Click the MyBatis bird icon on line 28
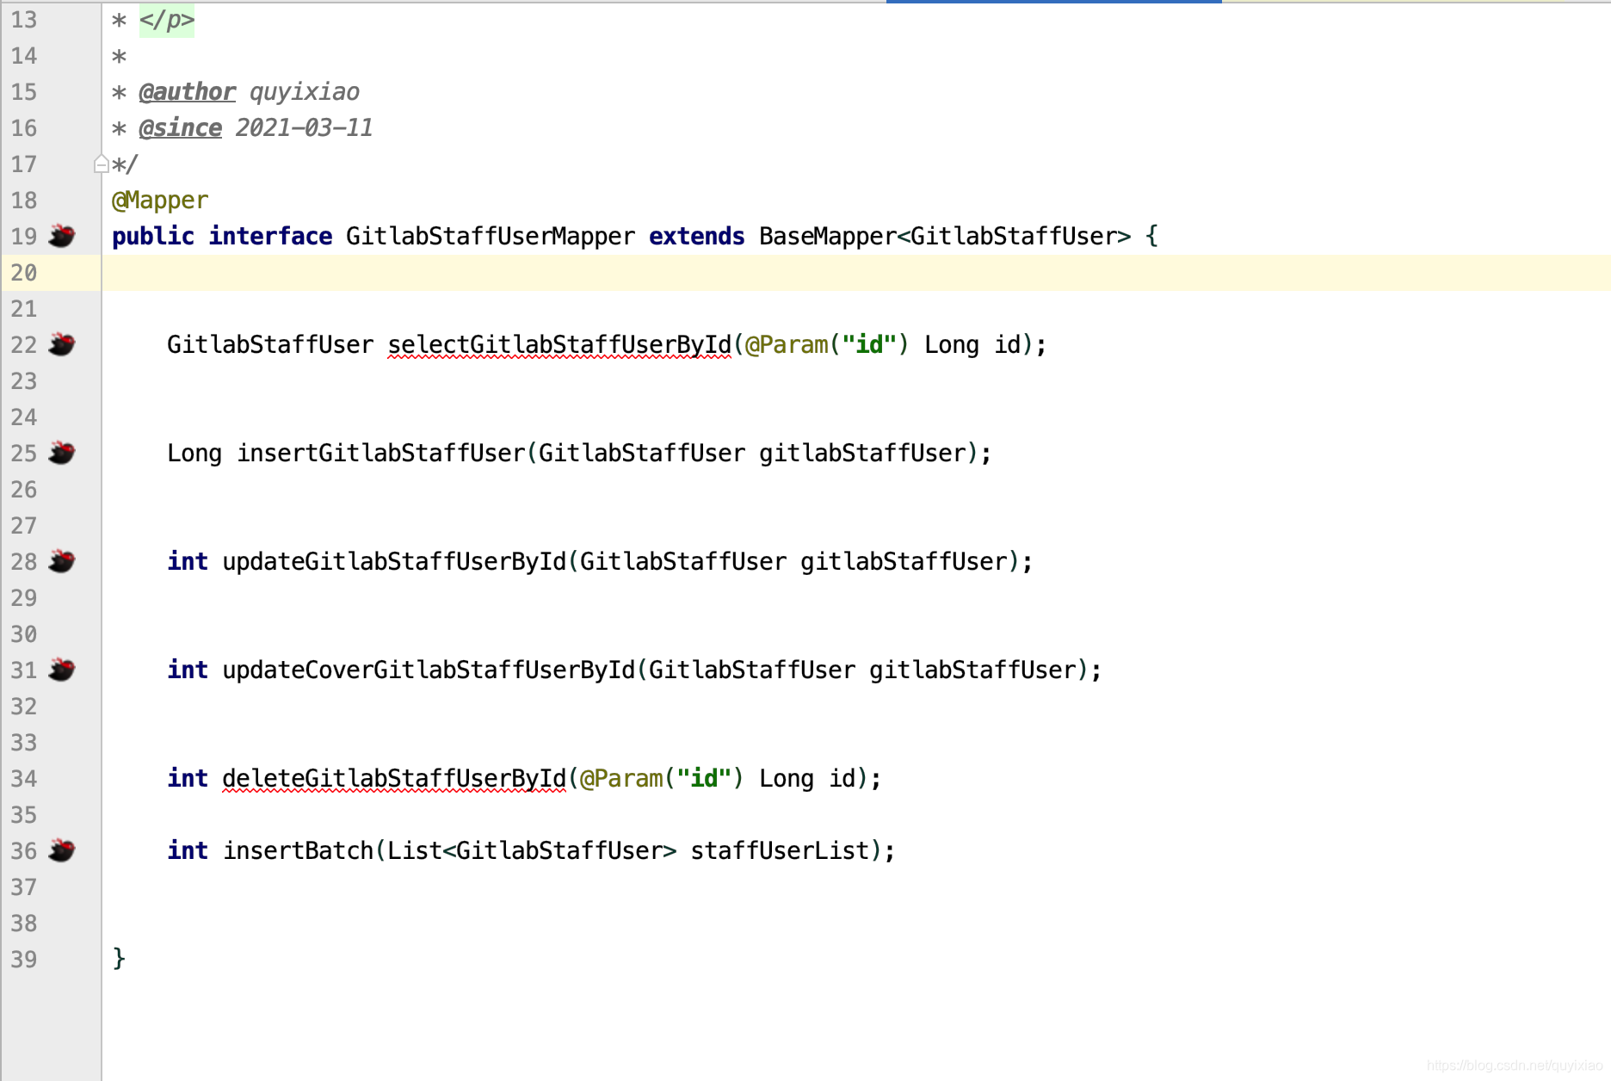 [x=62, y=560]
